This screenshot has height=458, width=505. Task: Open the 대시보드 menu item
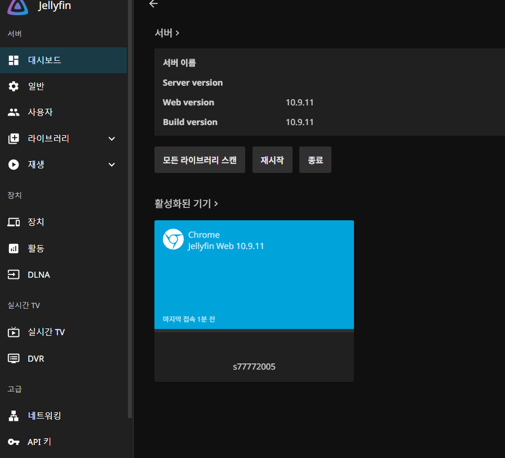[x=64, y=60]
